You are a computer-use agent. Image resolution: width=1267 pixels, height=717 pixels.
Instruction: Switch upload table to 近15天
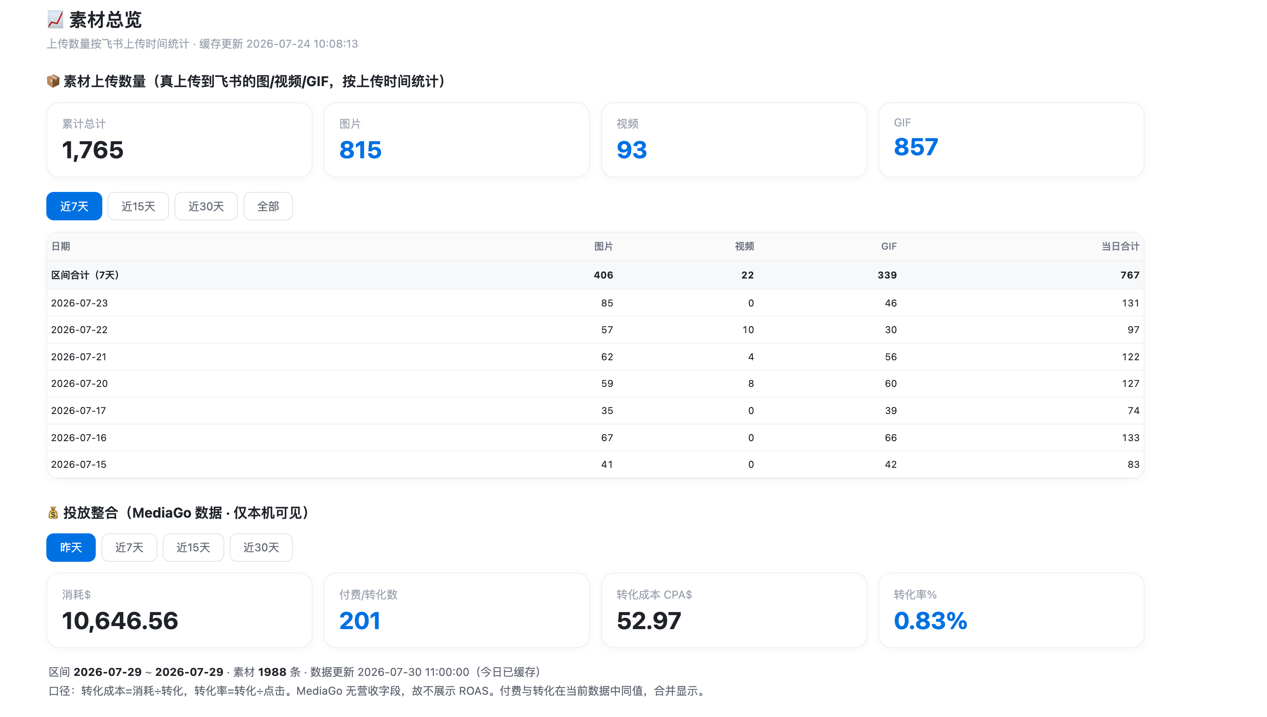click(138, 206)
